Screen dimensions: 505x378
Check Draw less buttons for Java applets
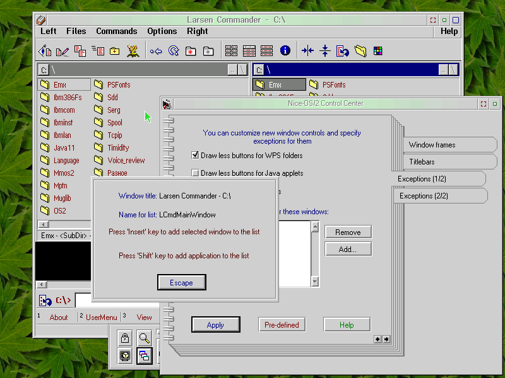[x=195, y=173]
